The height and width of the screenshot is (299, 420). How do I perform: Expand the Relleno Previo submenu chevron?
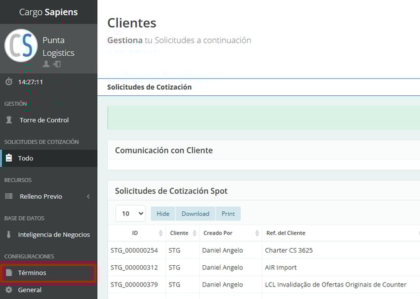pos(88,196)
